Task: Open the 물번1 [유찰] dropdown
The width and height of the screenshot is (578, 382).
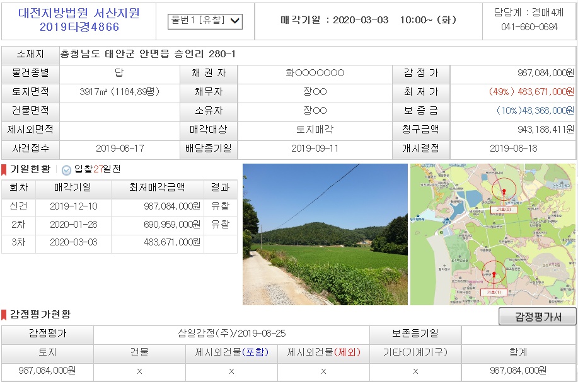Action: click(x=205, y=21)
